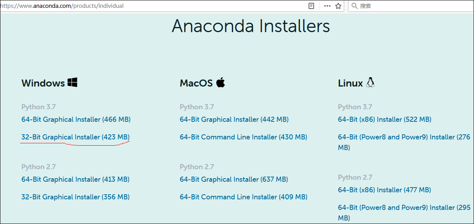
Task: Click the Linux penguin icon
Action: point(370,82)
